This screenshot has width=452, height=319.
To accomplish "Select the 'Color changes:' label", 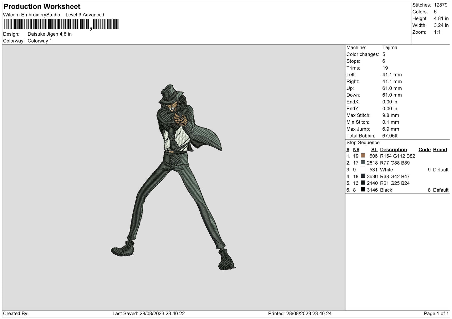I will [x=363, y=54].
